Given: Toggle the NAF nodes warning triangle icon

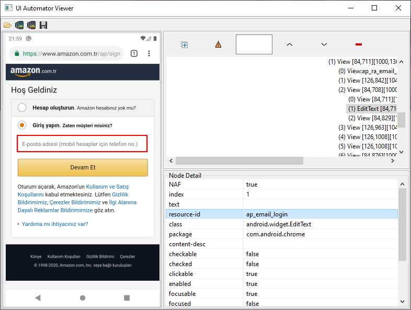Looking at the screenshot, I should [x=218, y=44].
